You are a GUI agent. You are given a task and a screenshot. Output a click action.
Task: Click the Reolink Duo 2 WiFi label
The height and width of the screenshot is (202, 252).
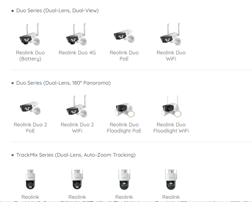pos(77,127)
